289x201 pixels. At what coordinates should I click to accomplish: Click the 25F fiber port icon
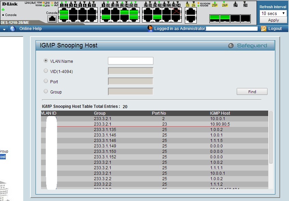click(214, 18)
